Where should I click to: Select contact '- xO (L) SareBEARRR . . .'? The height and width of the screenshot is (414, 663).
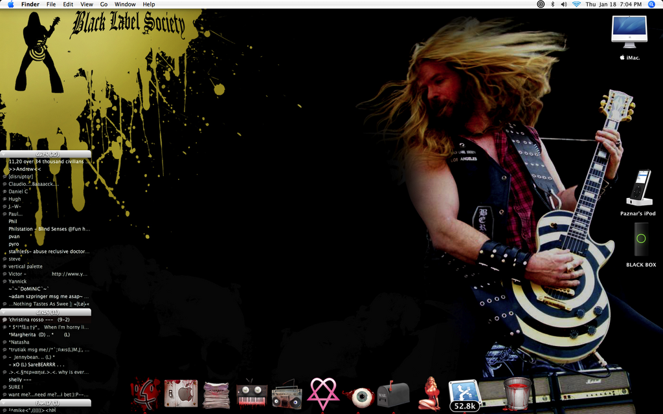click(x=46, y=365)
